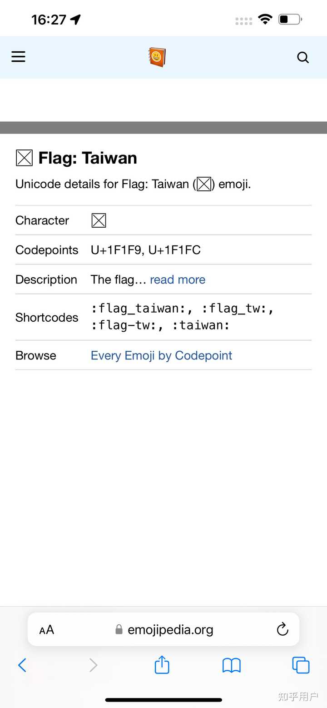
Task: Go back to previous page
Action: coord(22,665)
